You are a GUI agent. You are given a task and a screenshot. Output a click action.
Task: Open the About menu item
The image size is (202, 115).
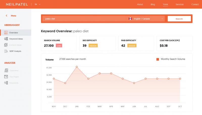tap(140, 4)
